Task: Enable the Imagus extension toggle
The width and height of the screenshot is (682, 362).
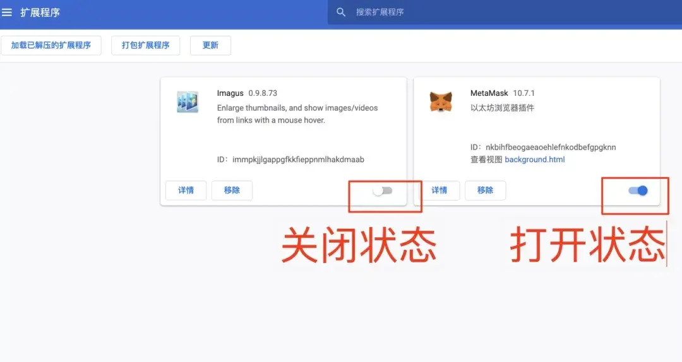Action: (383, 190)
